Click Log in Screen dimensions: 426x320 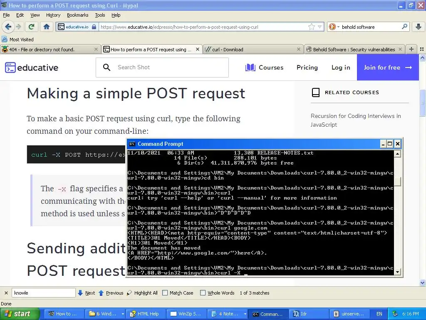point(341,67)
